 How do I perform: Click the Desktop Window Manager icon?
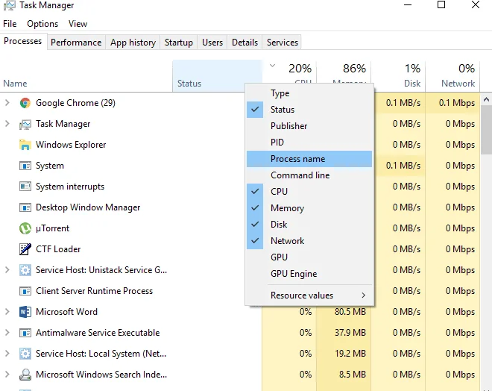point(25,207)
